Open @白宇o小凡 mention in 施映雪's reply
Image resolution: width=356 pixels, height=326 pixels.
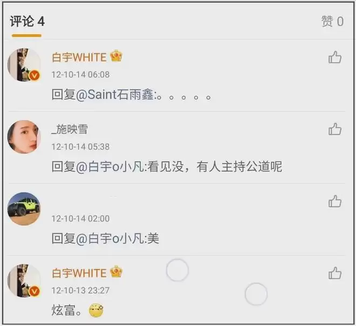point(111,167)
